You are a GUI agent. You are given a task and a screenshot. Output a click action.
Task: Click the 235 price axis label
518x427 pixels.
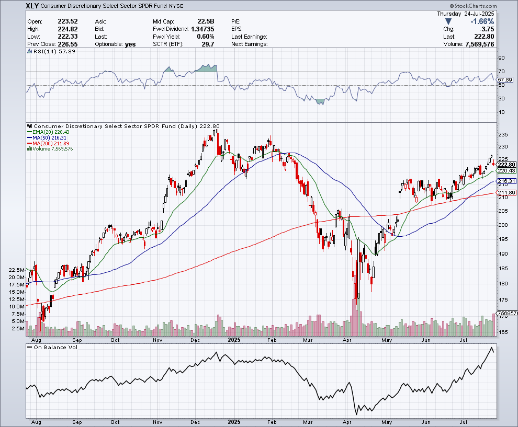tap(503, 135)
